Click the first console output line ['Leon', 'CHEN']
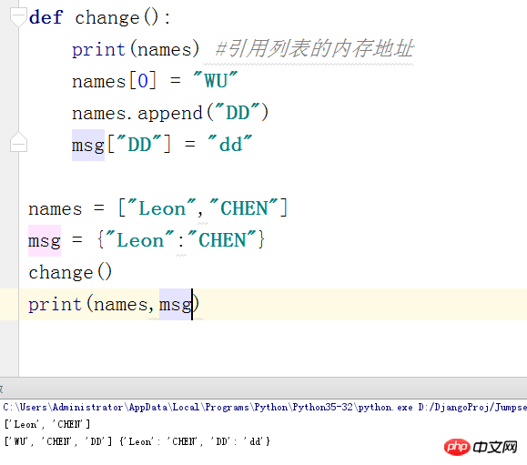Image resolution: width=527 pixels, height=465 pixels. 47,424
